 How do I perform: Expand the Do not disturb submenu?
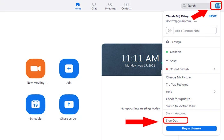pos(214,69)
